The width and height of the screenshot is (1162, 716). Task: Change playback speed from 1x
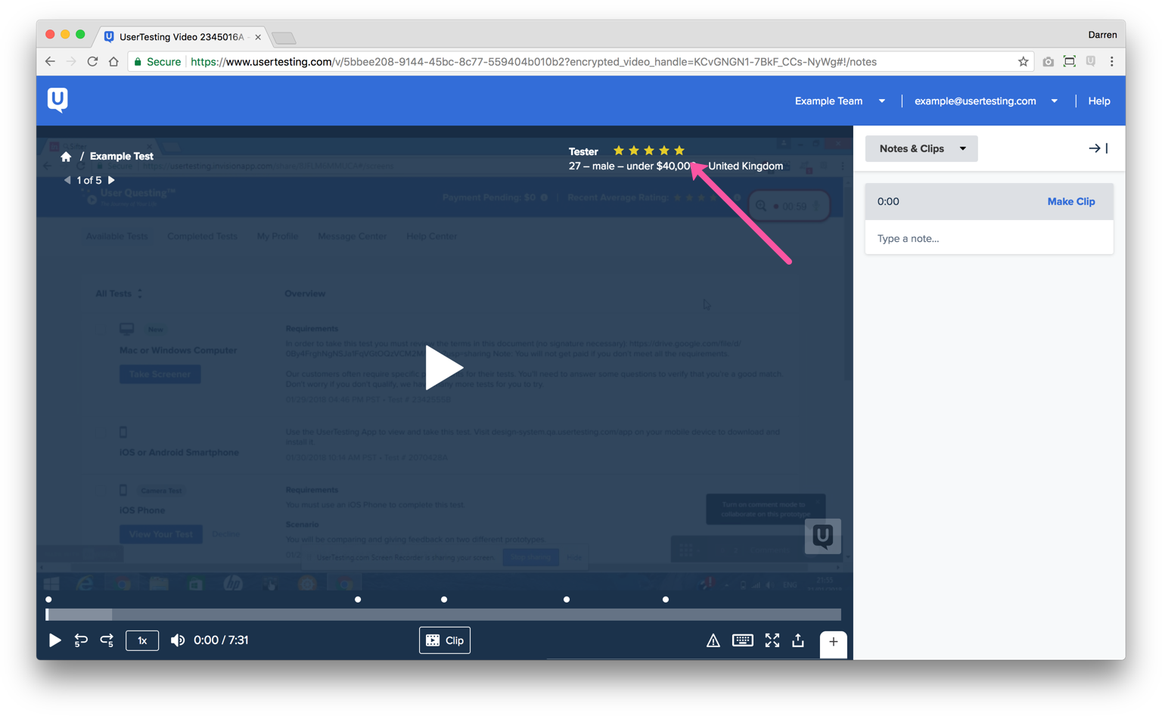coord(142,640)
